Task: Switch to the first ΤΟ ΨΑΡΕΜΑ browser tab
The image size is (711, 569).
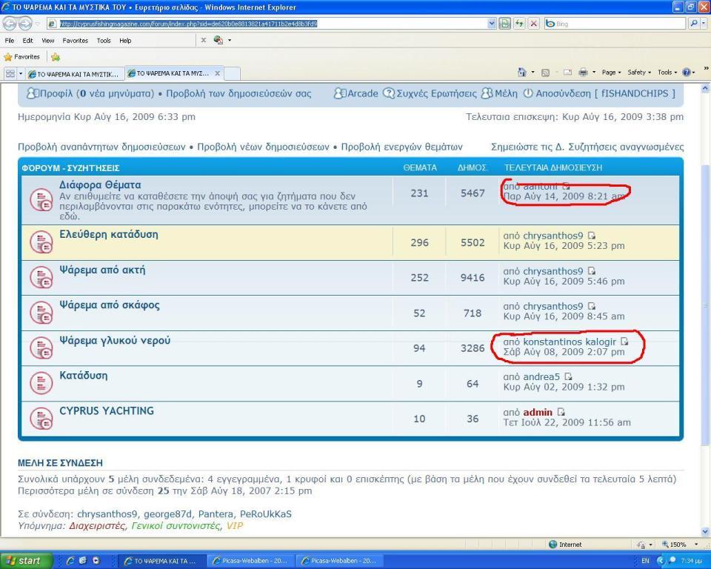Action: pyautogui.click(x=74, y=74)
